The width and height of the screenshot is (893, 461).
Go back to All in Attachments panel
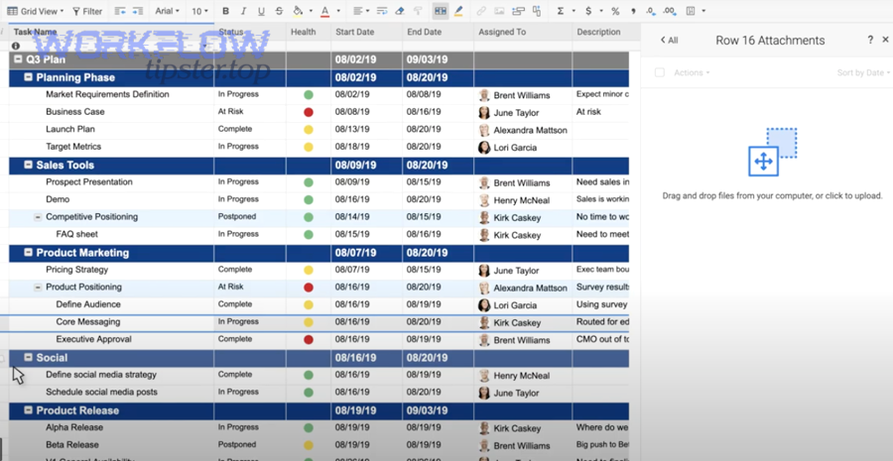click(x=669, y=40)
